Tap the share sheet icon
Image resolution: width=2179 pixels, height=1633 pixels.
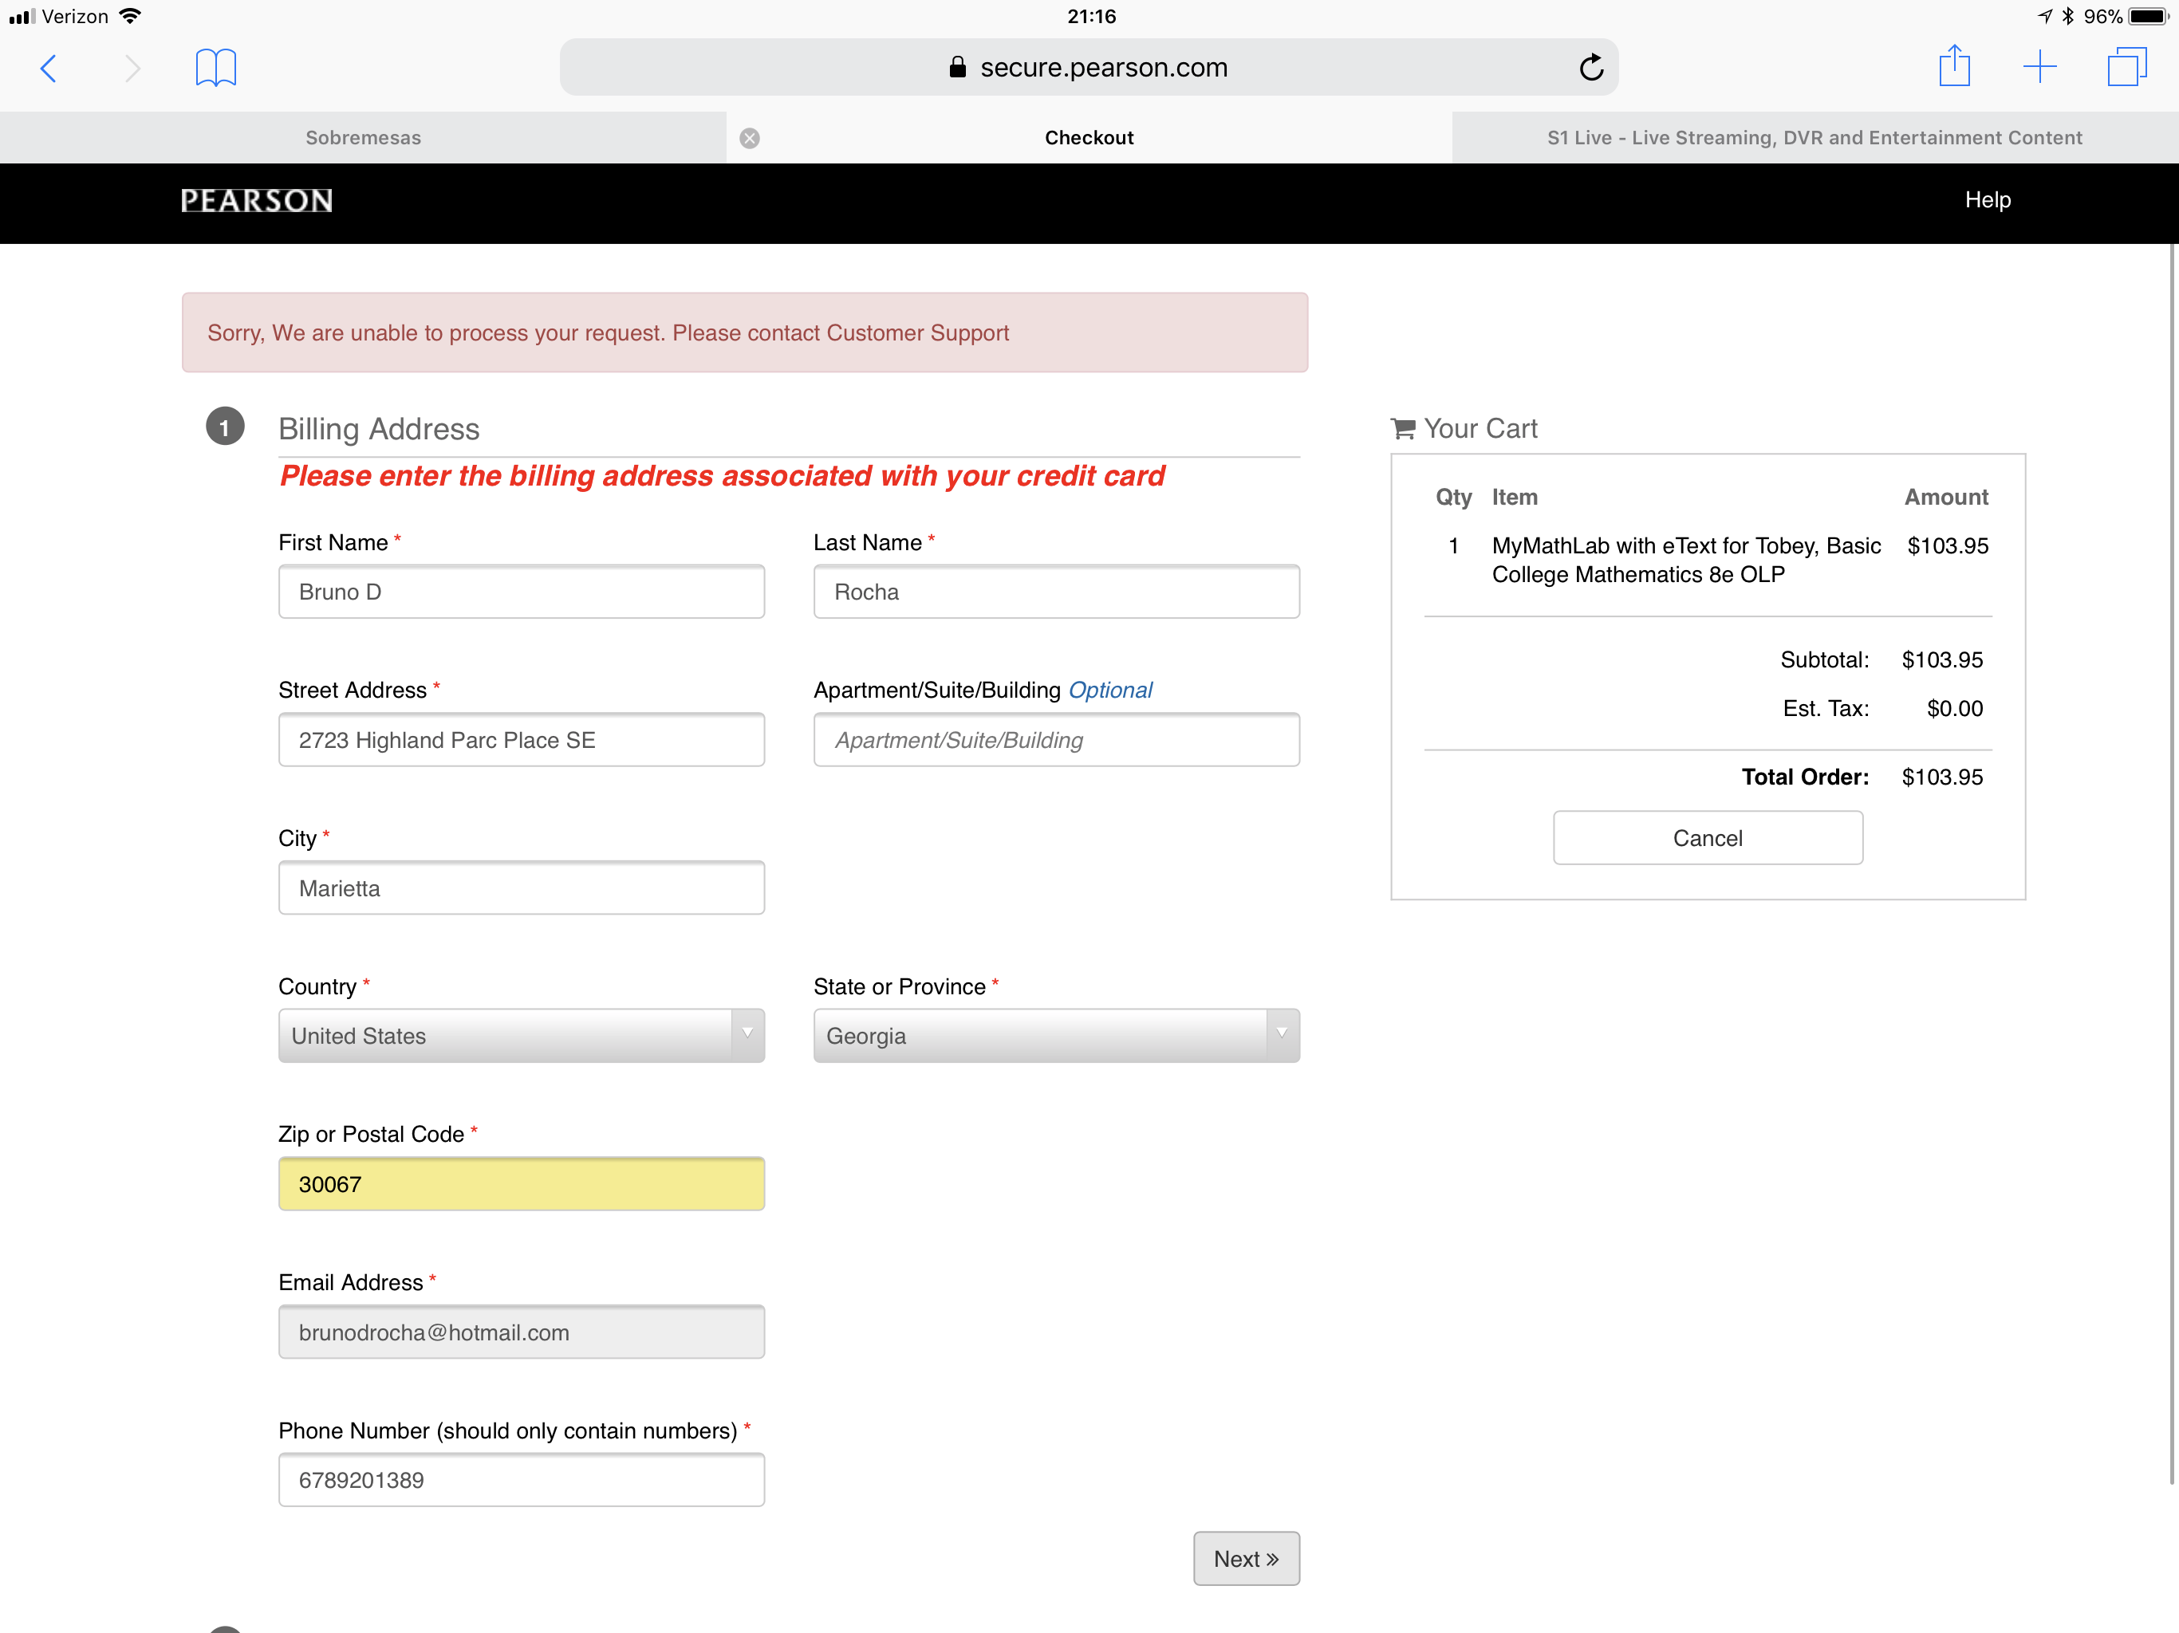click(x=1953, y=68)
